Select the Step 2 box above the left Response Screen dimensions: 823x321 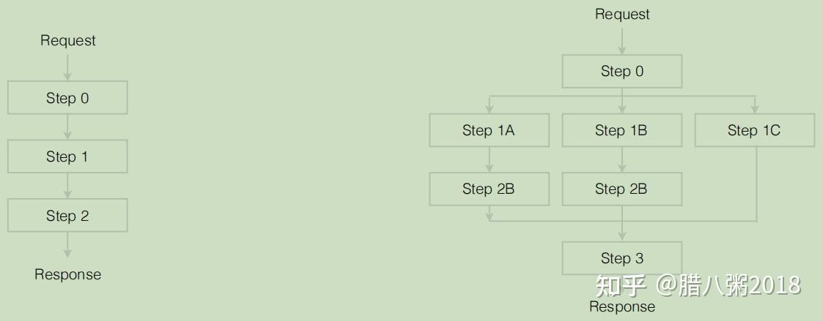pyautogui.click(x=67, y=216)
